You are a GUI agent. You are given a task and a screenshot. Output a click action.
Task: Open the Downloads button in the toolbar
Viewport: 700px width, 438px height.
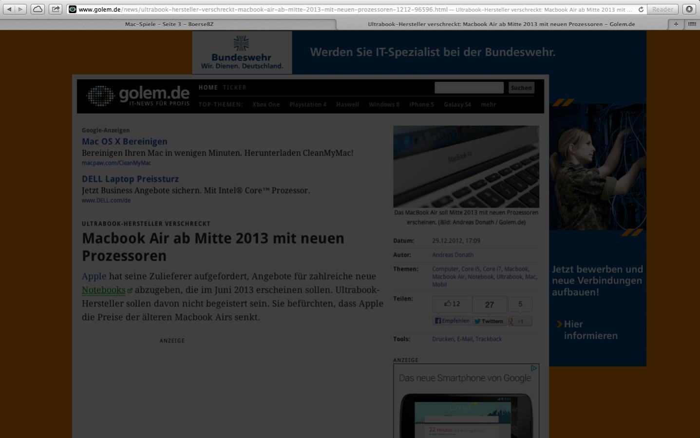pos(689,9)
